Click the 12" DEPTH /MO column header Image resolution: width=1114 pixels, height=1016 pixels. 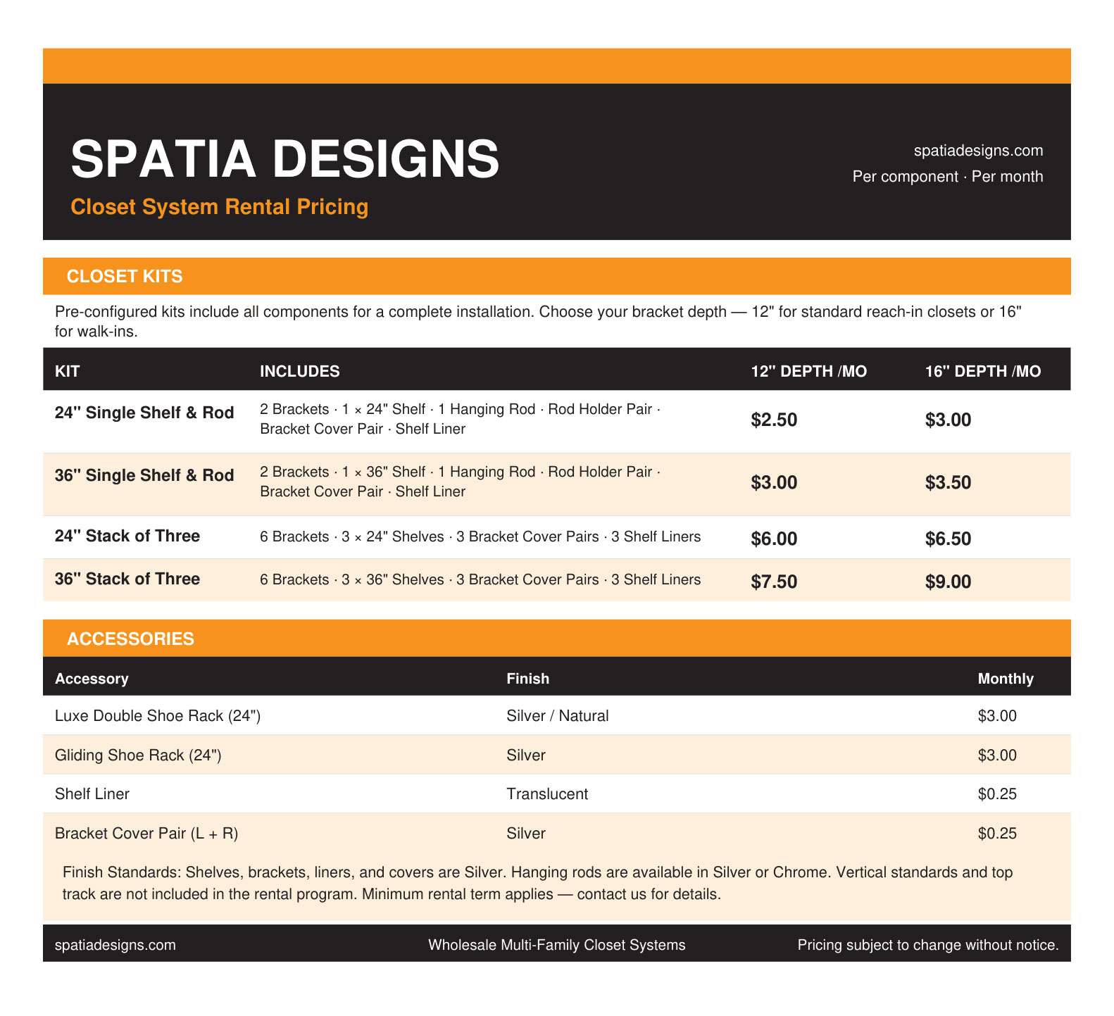pyautogui.click(x=808, y=371)
